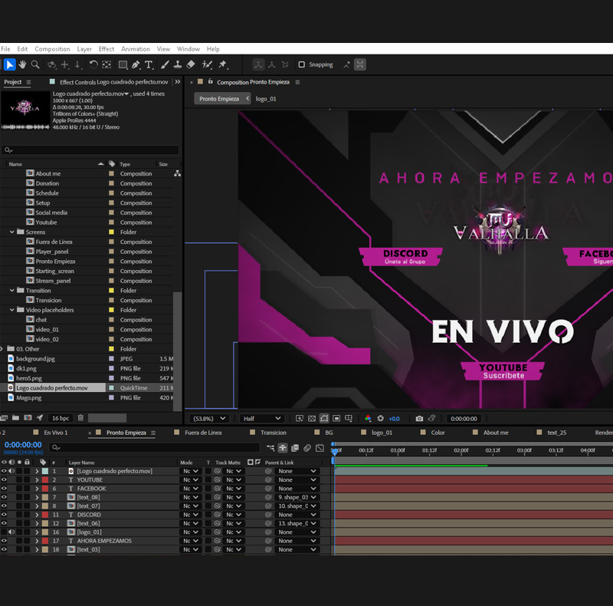613x606 pixels.
Task: Select the Brush tool
Action: [x=165, y=64]
